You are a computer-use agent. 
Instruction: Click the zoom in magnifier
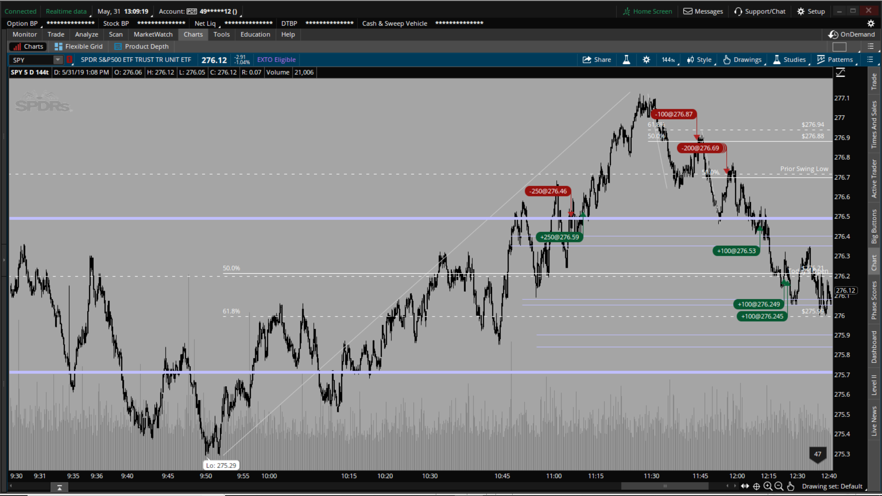[768, 486]
